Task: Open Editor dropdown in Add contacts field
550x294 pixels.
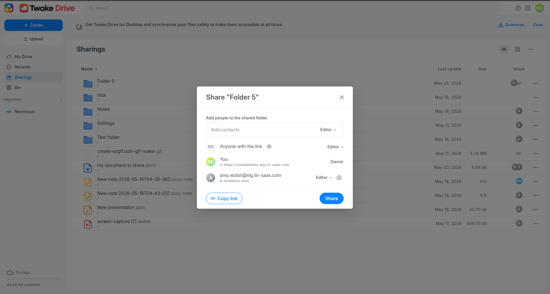Action: pos(328,130)
